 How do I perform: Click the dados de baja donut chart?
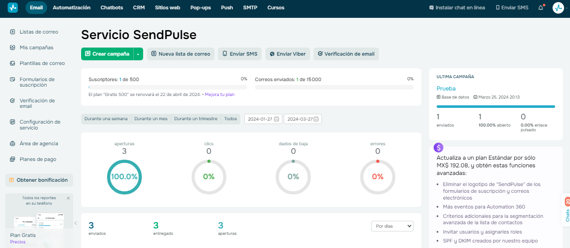pyautogui.click(x=293, y=177)
